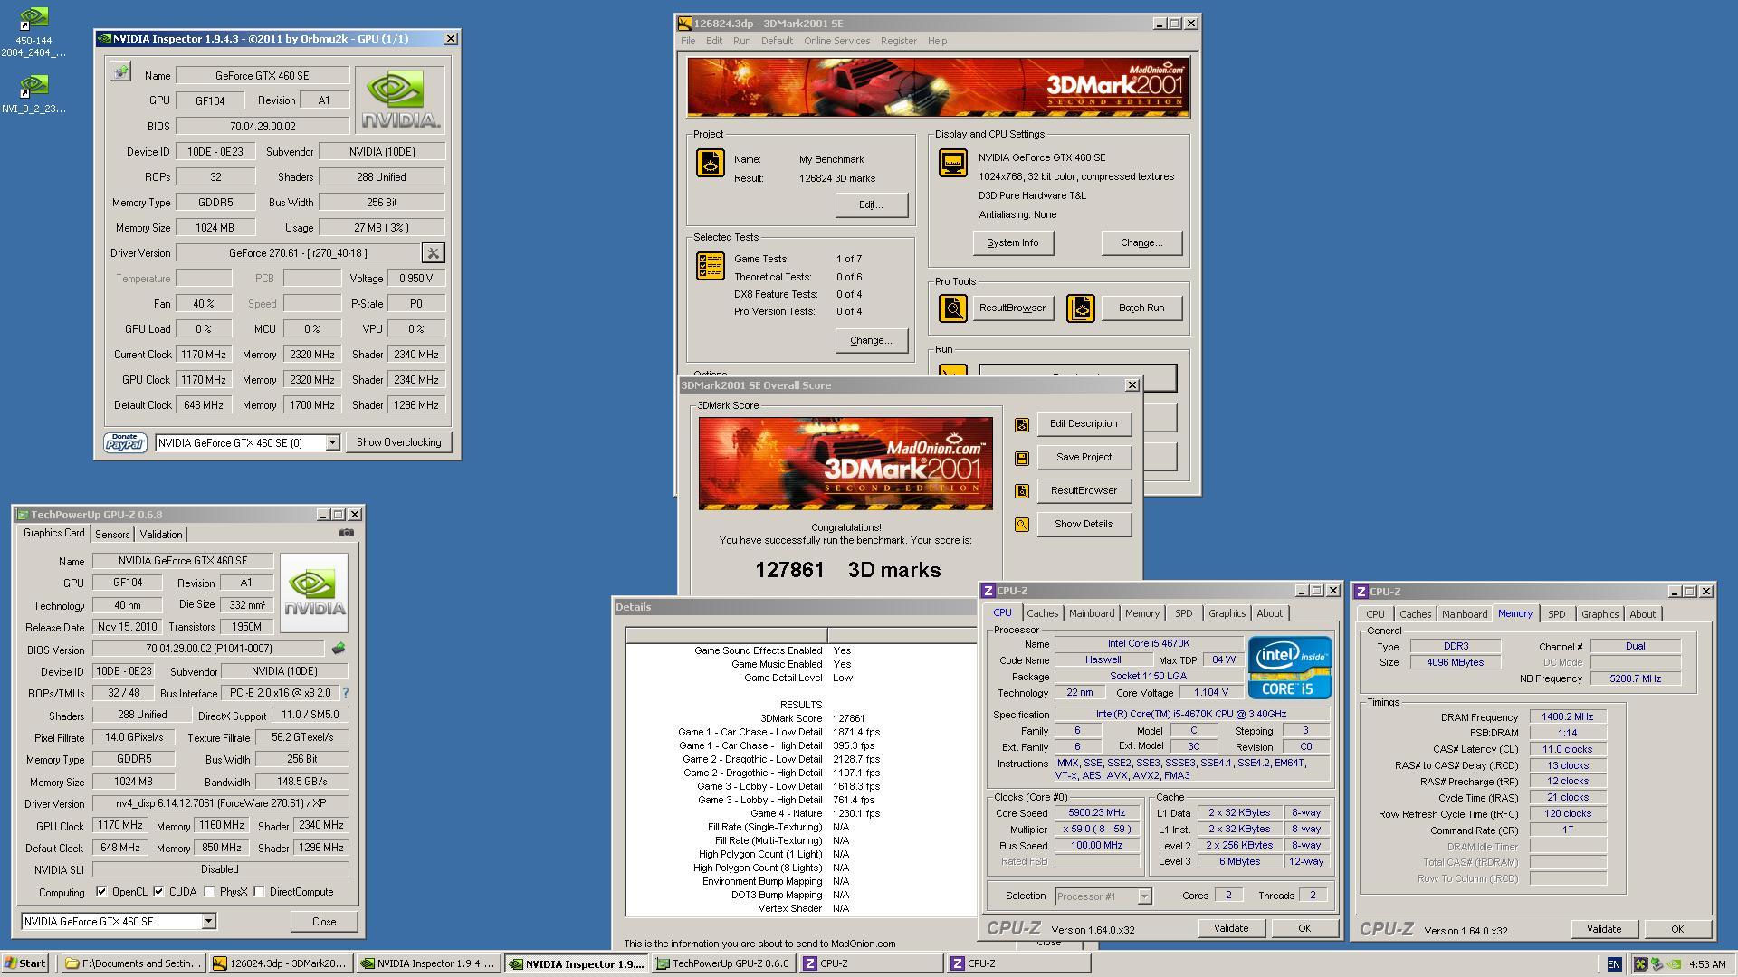Open driver profile settings tool icon
1738x977 pixels.
tap(433, 253)
